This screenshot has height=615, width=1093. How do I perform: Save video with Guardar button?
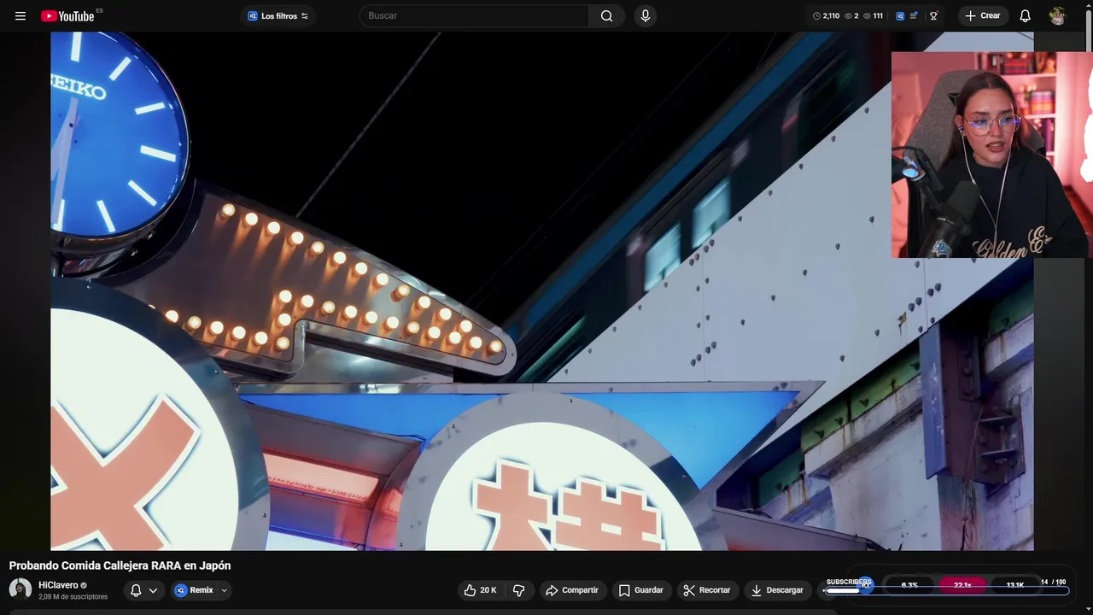[x=641, y=590]
